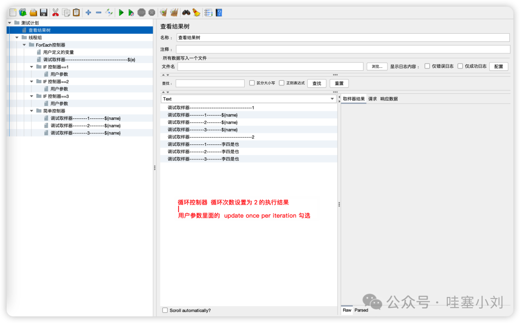Enable the 仅错误日志 checkbox
Image resolution: width=520 pixels, height=323 pixels.
(427, 66)
